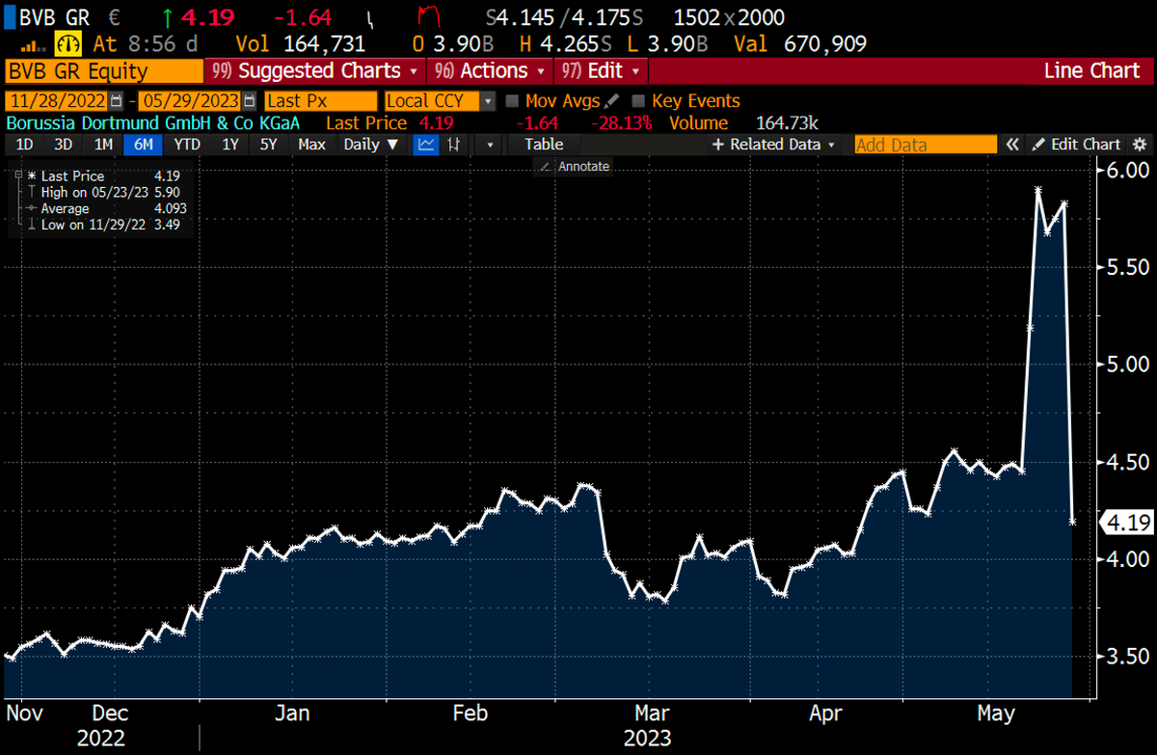Image resolution: width=1157 pixels, height=755 pixels.
Task: Collapse the Last Price legend panel
Action: pyautogui.click(x=17, y=175)
